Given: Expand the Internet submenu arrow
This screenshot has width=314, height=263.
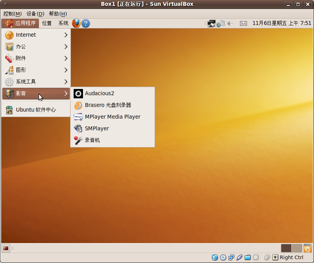Looking at the screenshot, I should (66, 35).
